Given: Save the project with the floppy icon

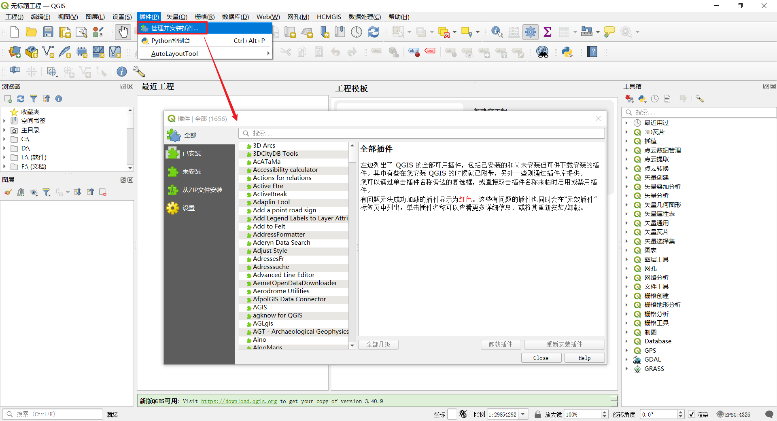Looking at the screenshot, I should coord(48,32).
